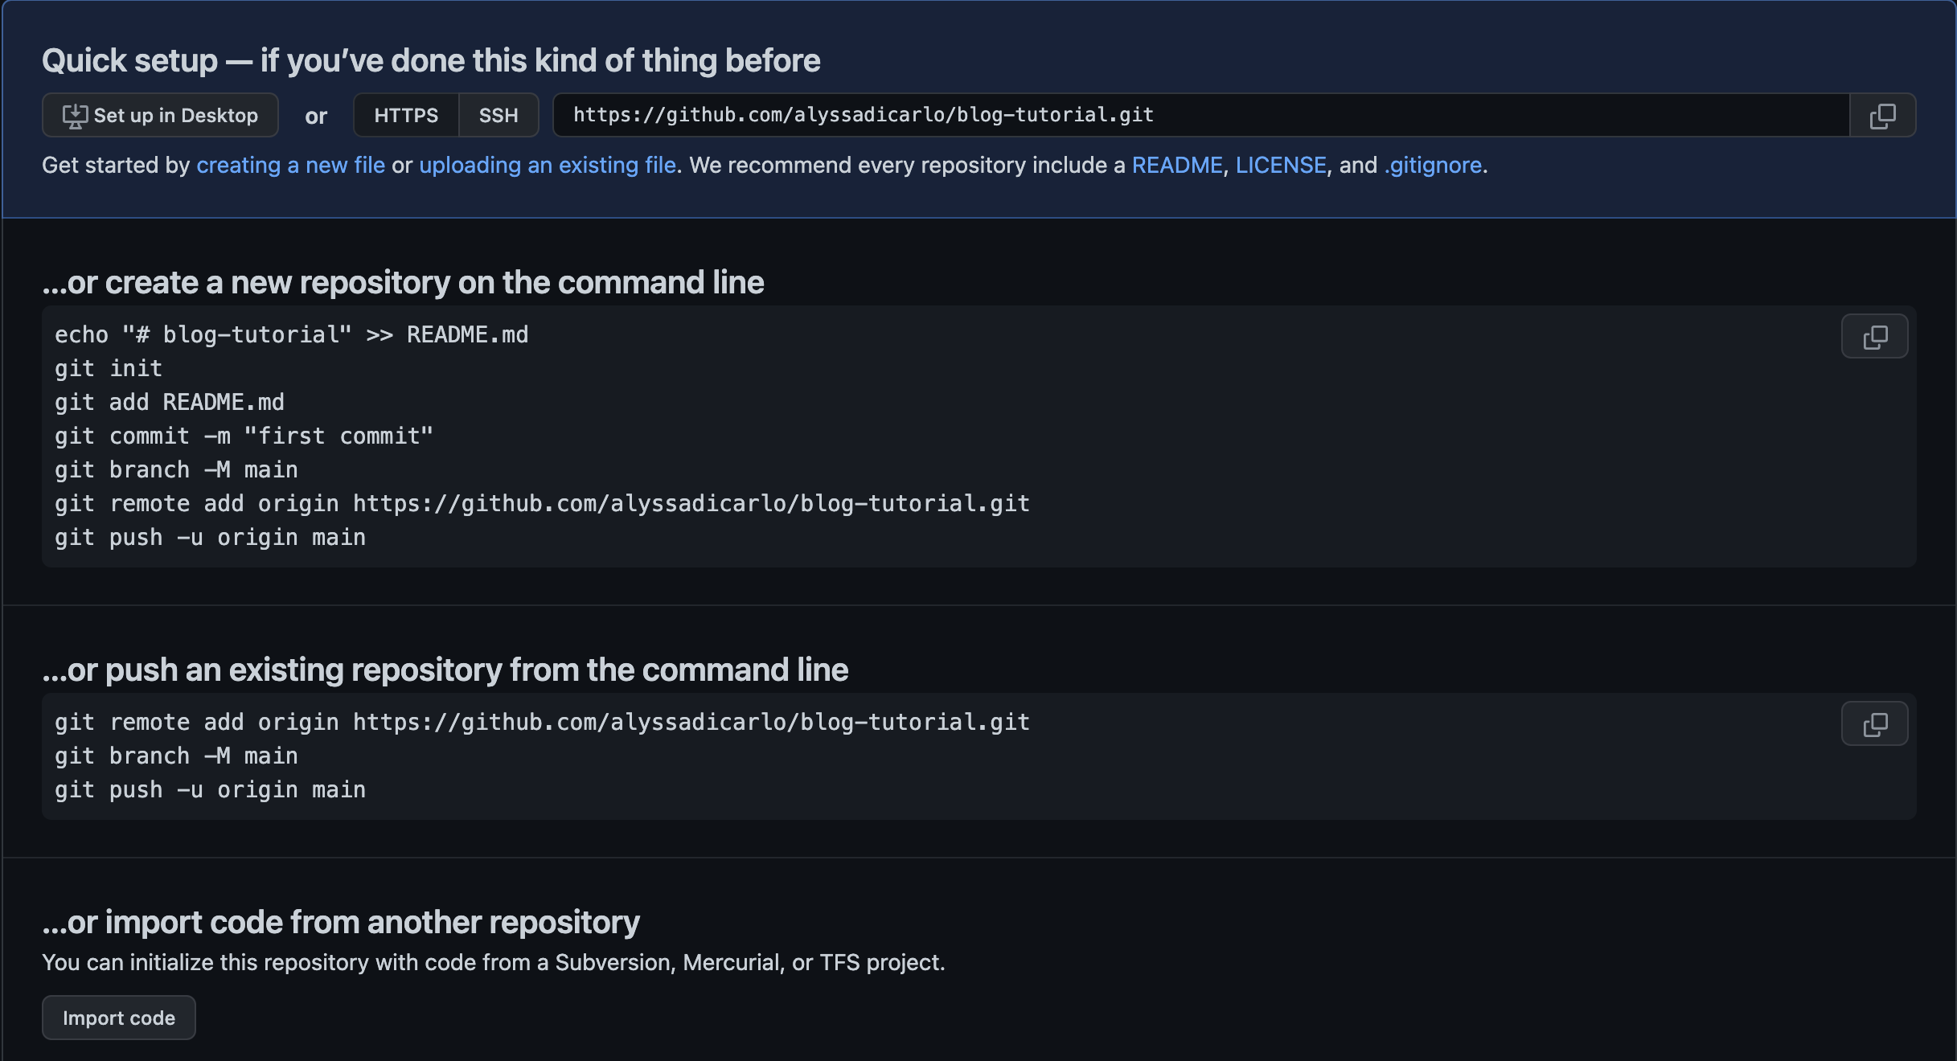The width and height of the screenshot is (1957, 1061).
Task: Follow the uploading an existing file link
Action: (547, 166)
